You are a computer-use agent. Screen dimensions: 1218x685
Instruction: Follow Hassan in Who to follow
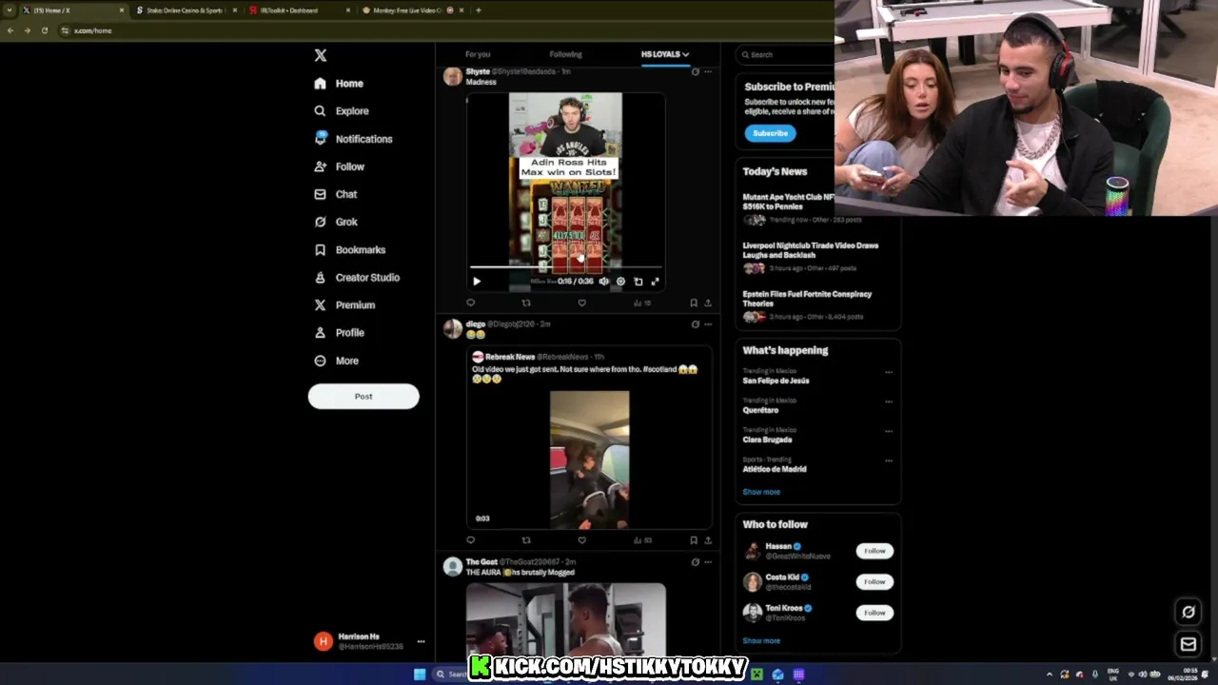tap(874, 551)
